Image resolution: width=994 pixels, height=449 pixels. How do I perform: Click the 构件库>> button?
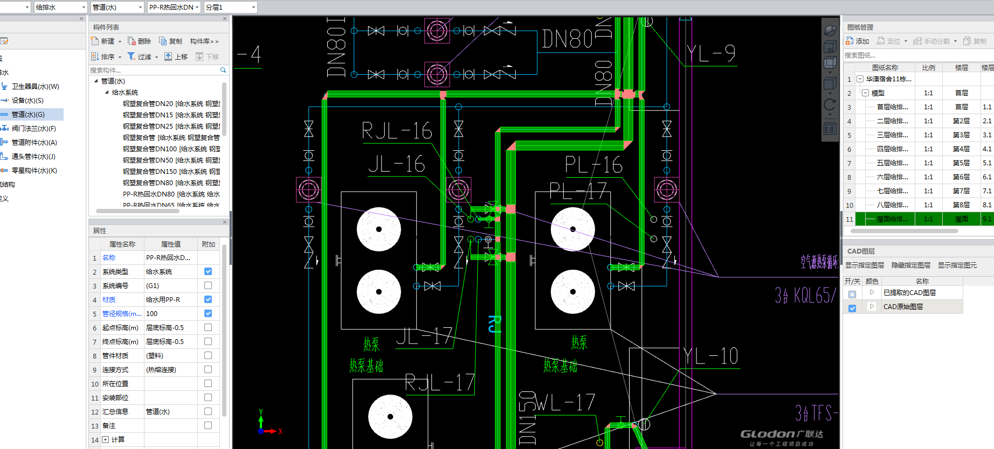[x=204, y=41]
